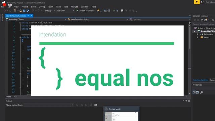Click the Groove Music taskbar preview thumbnail
Image resolution: width=215 pixels, height=121 pixels.
121,116
